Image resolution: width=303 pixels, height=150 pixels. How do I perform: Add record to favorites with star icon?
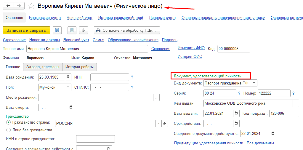(31, 6)
